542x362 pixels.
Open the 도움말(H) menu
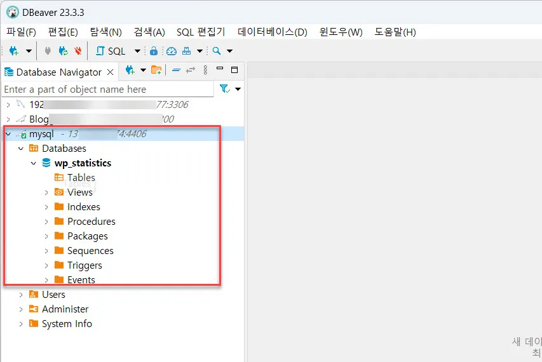pos(395,32)
